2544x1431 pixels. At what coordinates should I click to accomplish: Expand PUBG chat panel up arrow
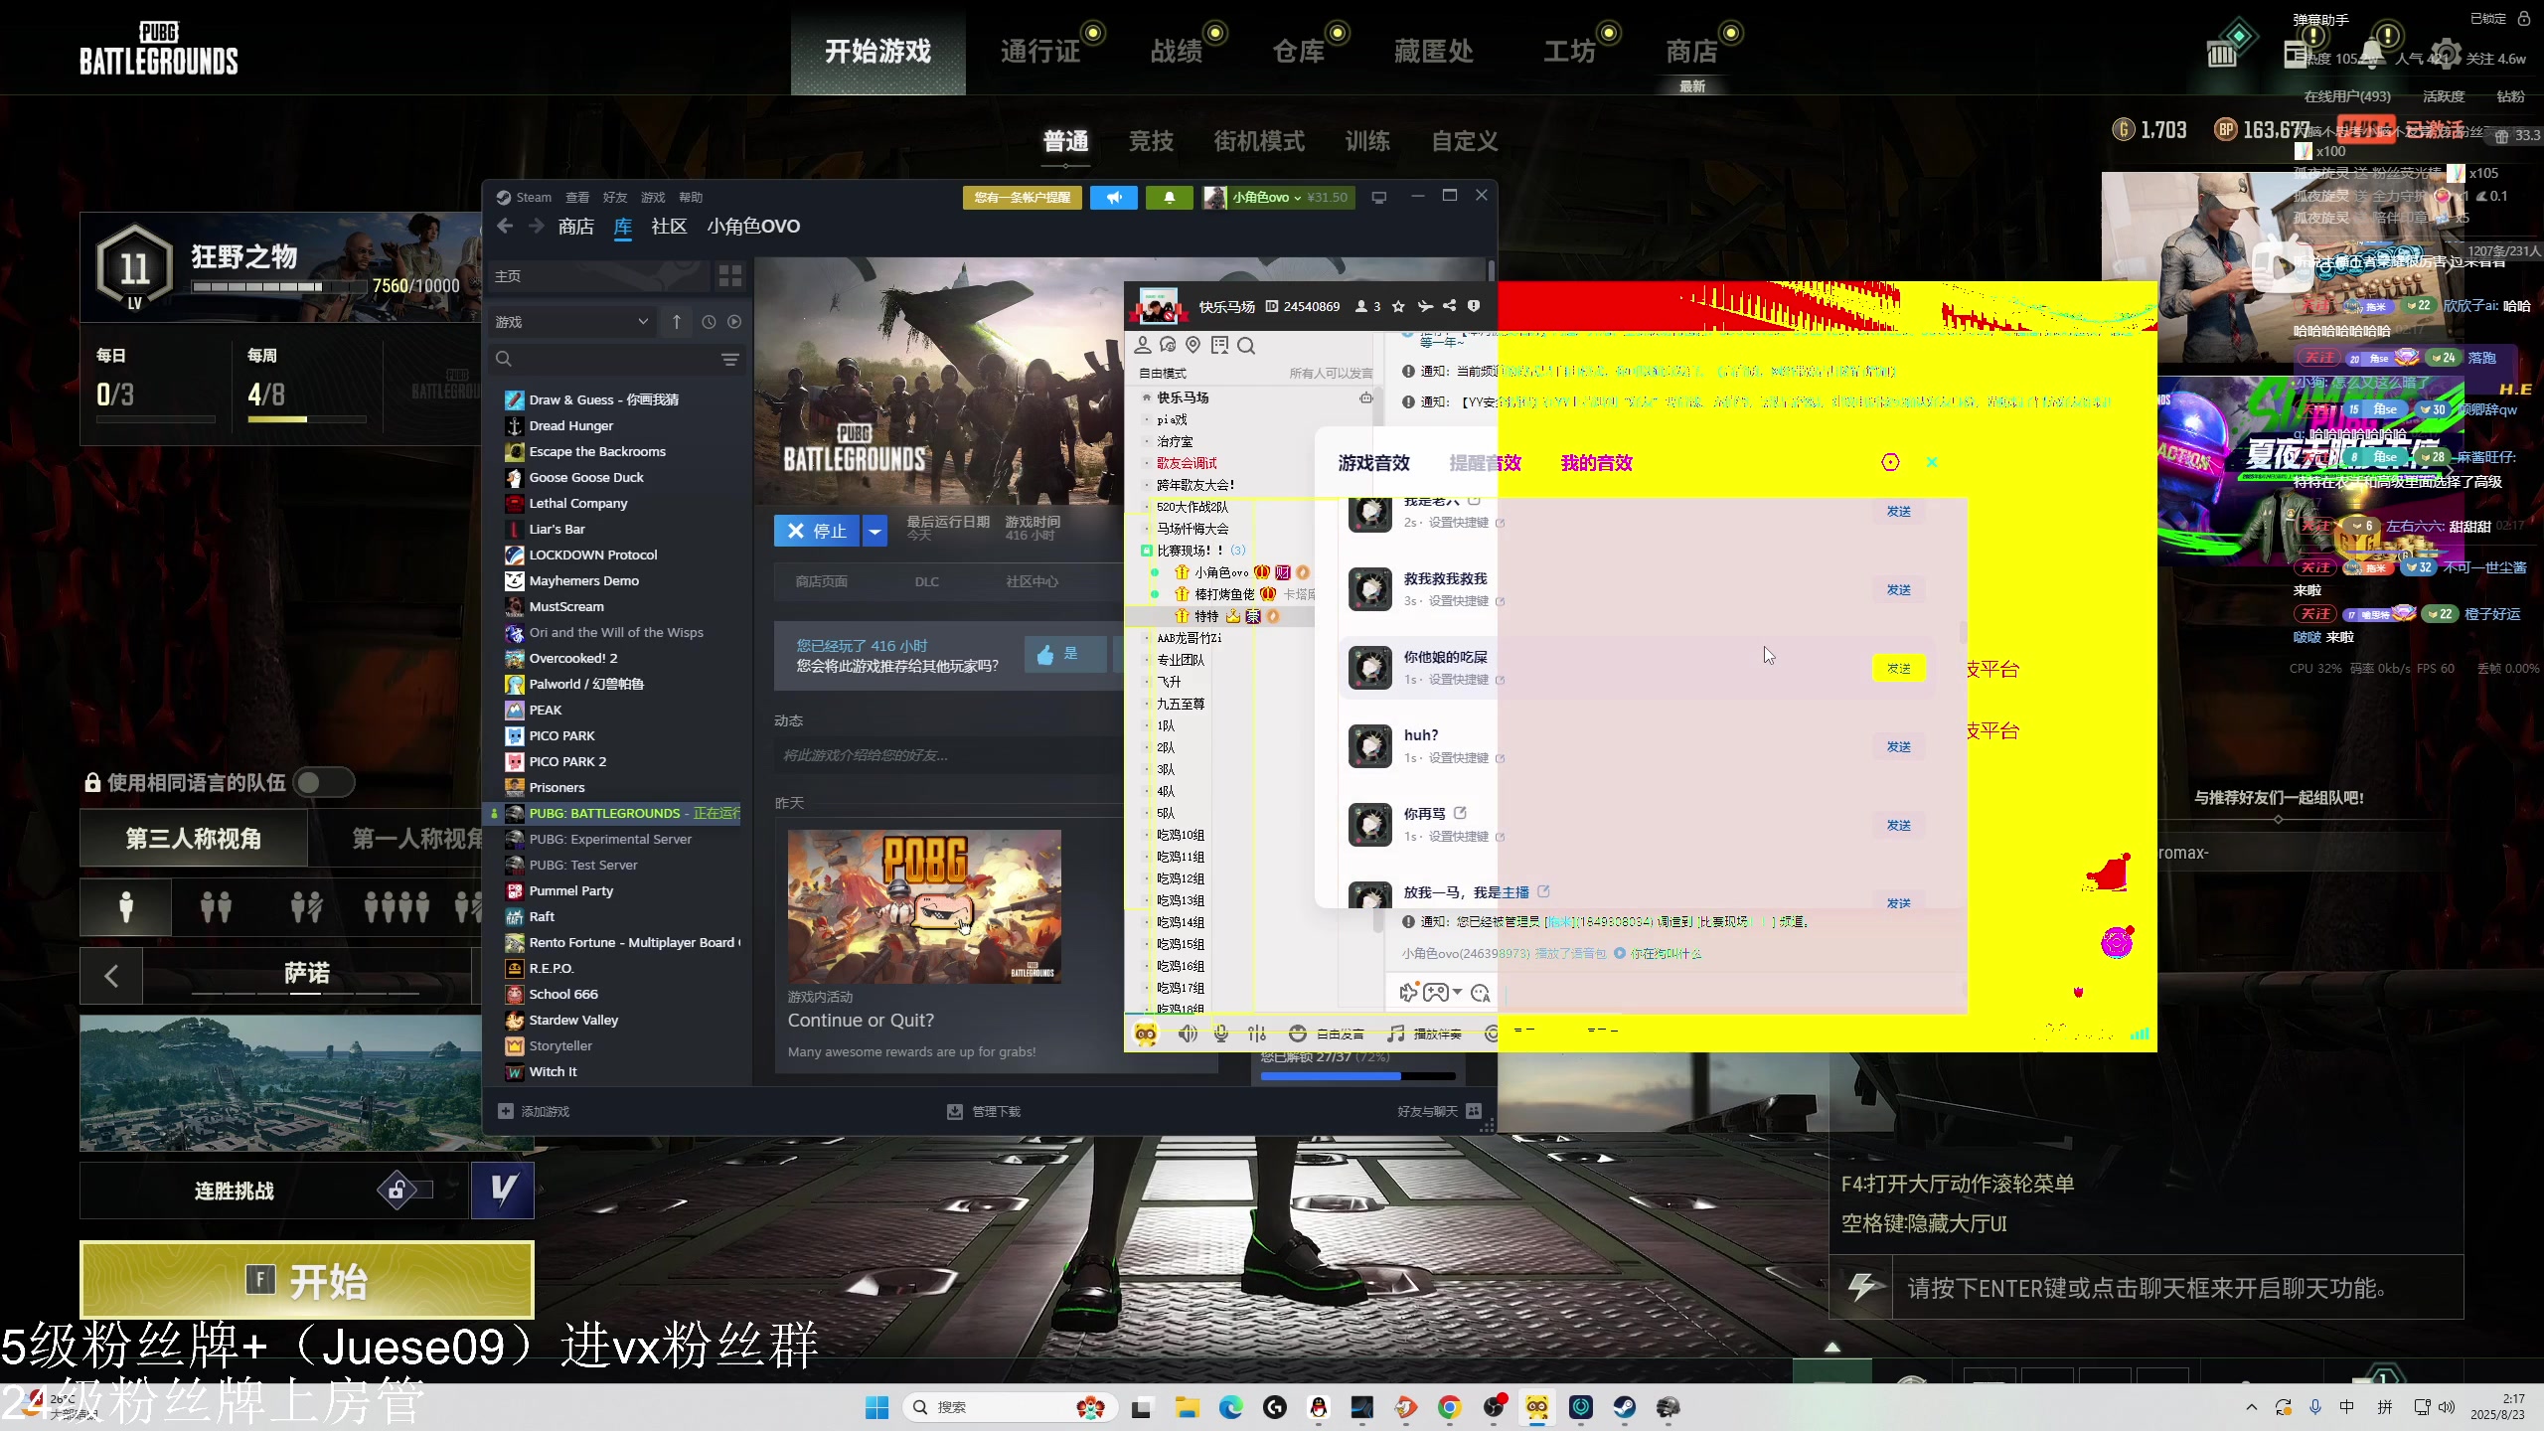coord(1832,1348)
